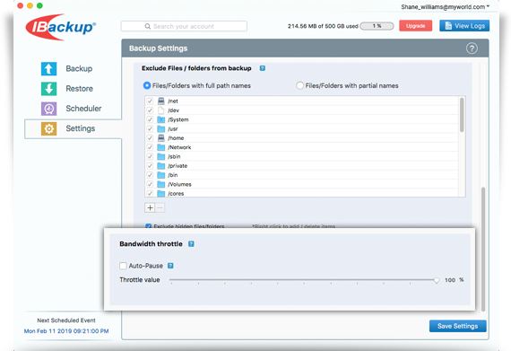Select the Settings section

tap(73, 128)
